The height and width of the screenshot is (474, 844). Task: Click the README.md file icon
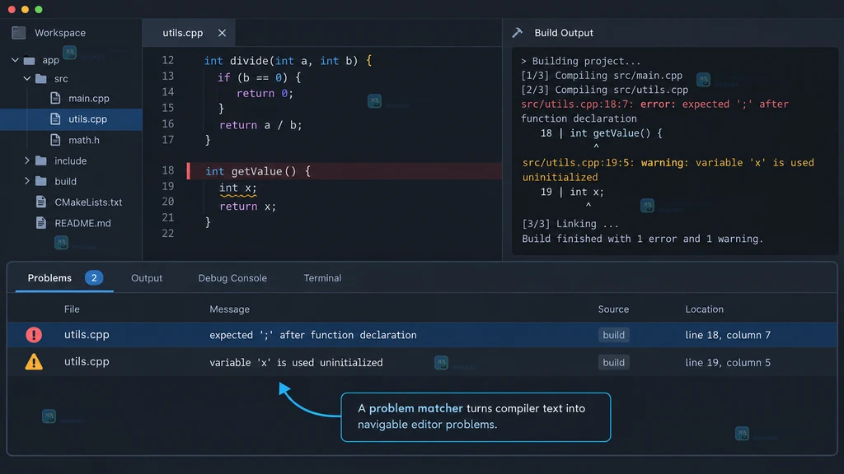click(41, 222)
